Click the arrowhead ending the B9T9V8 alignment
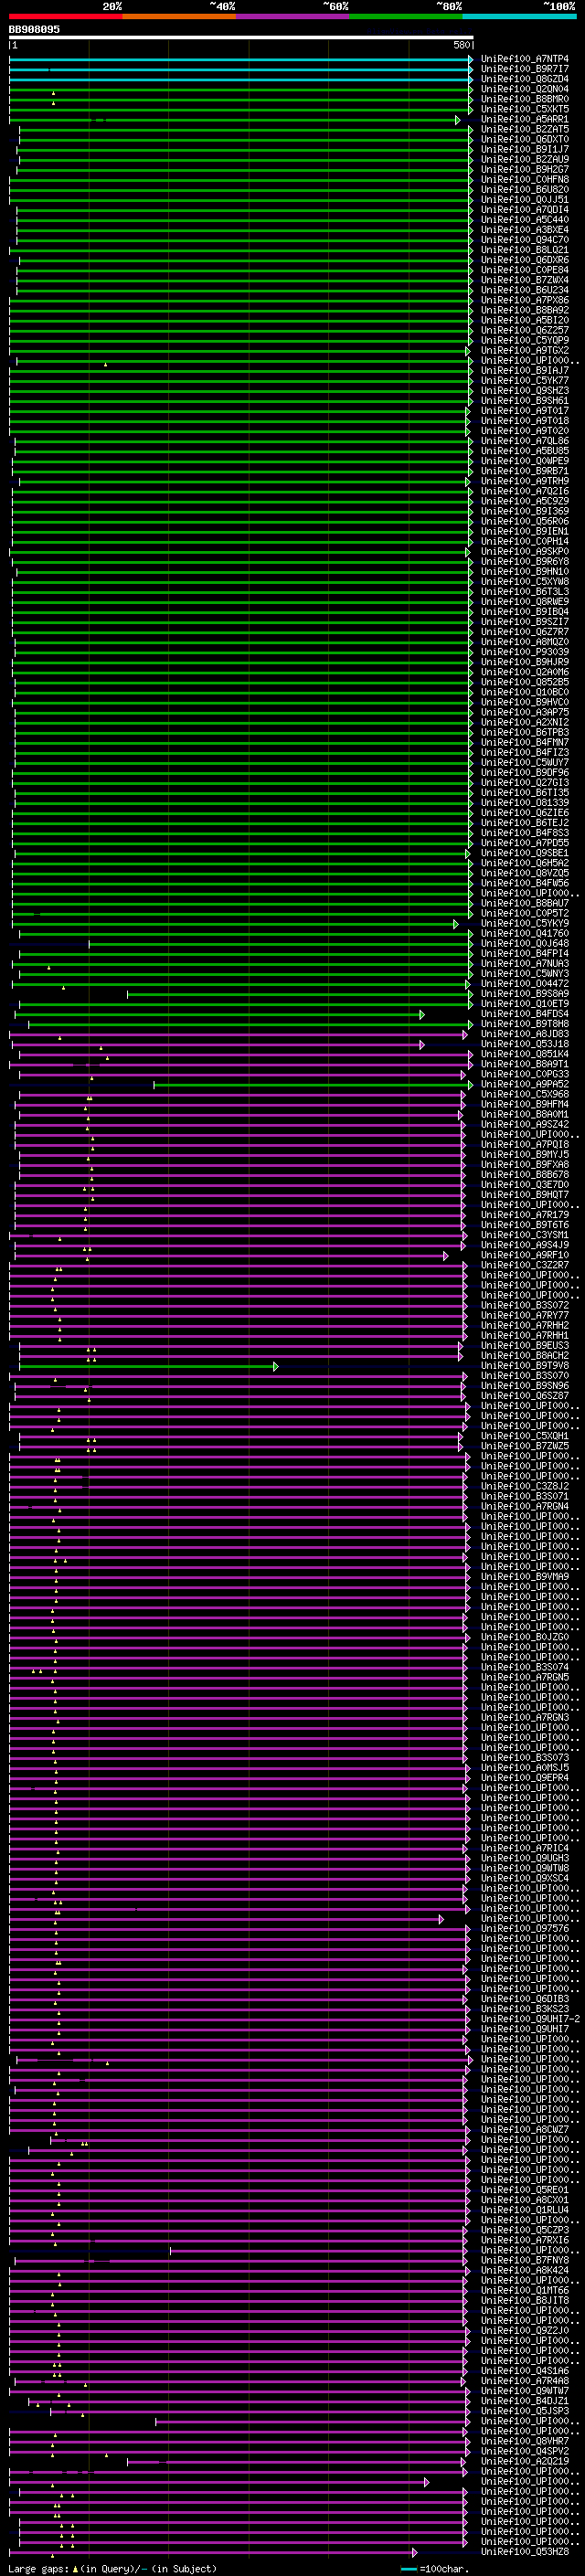 click(277, 1366)
